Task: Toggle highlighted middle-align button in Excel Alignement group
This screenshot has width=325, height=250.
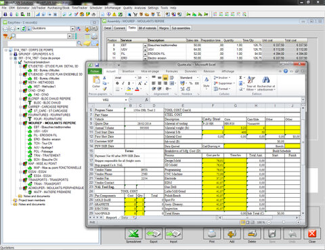Action: click(165, 78)
